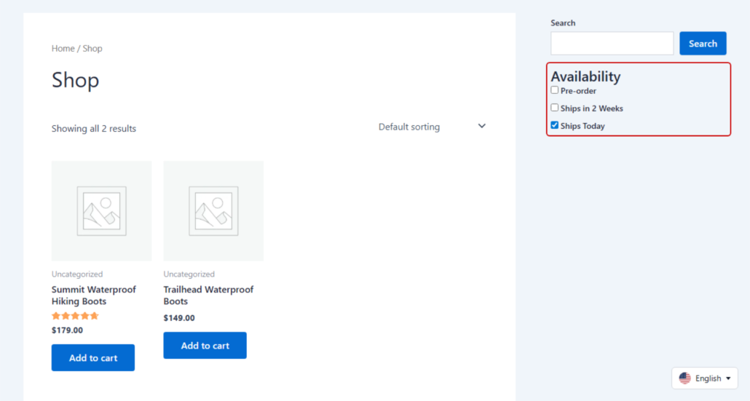Image resolution: width=750 pixels, height=401 pixels.
Task: Expand the English language selector
Action: [x=705, y=378]
